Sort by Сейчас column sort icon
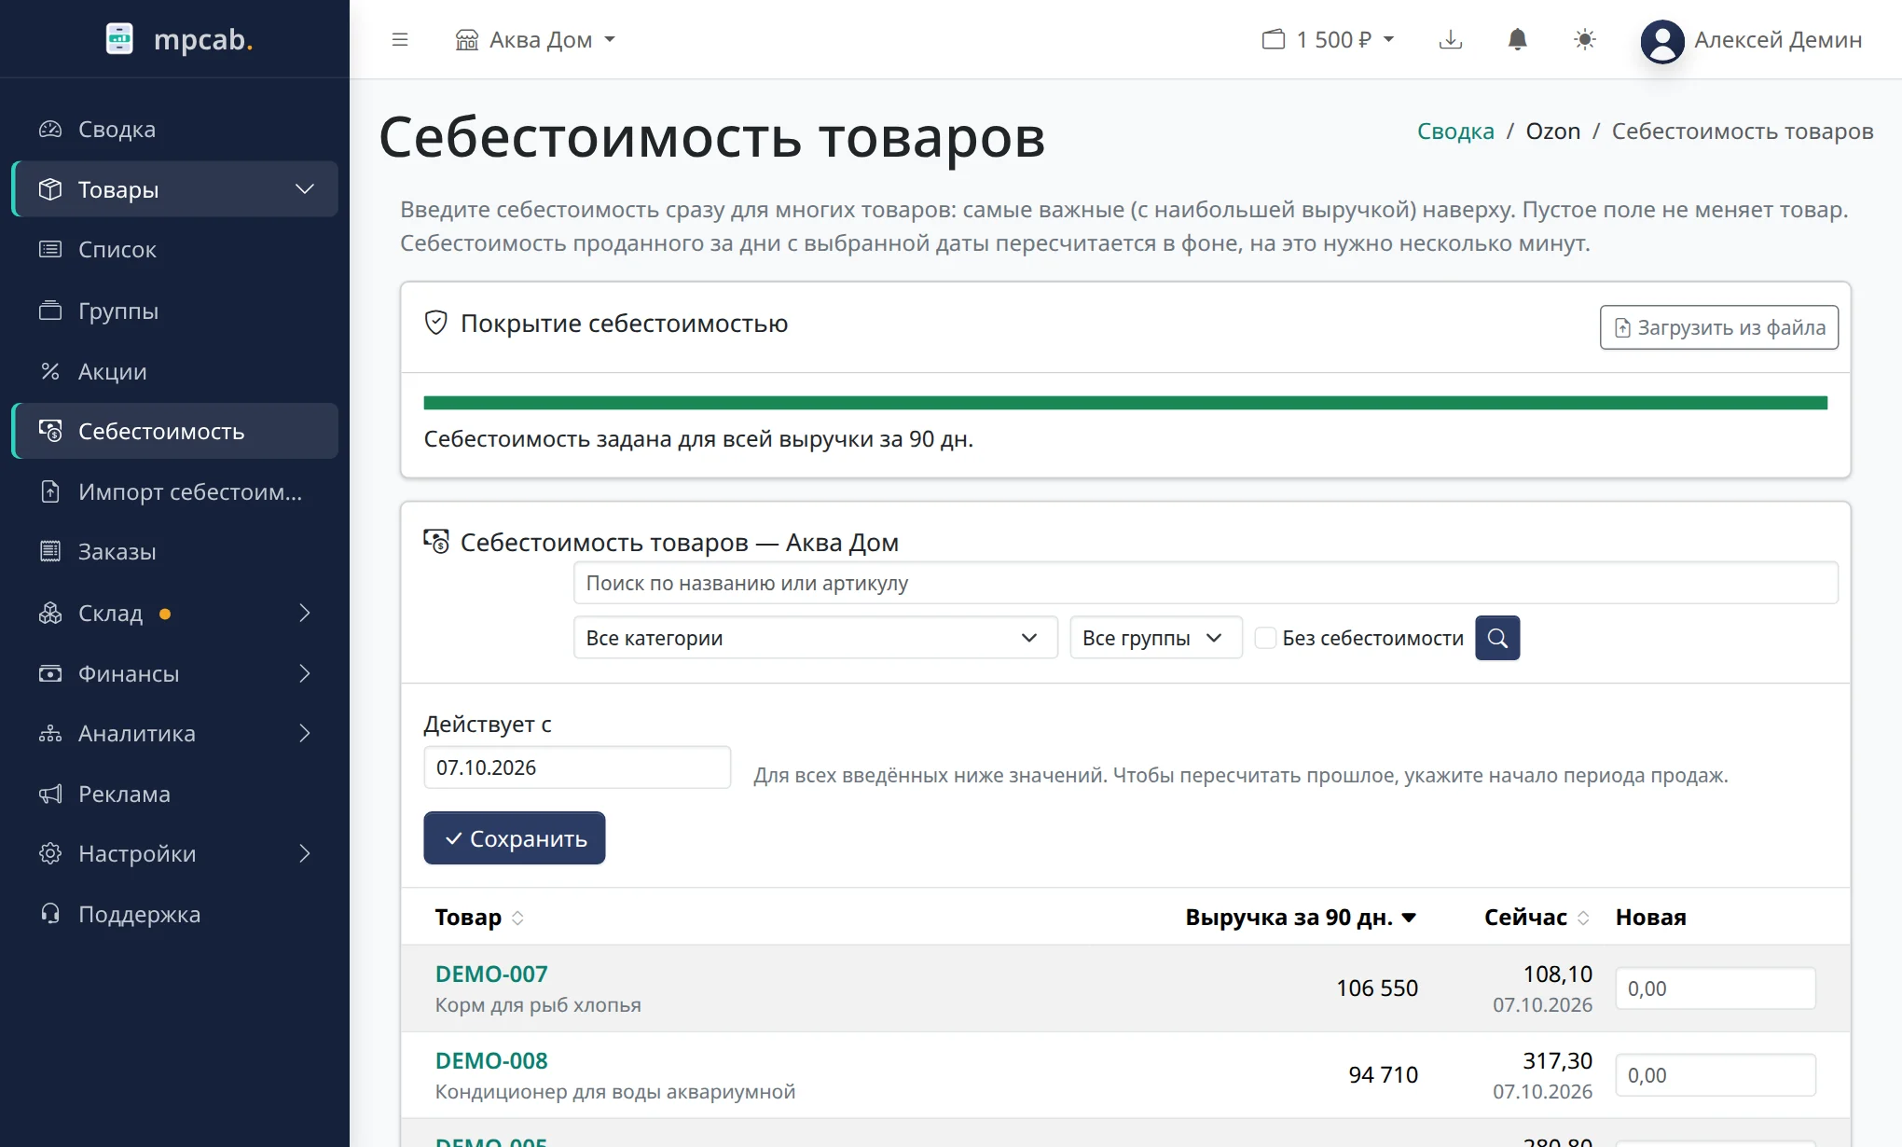This screenshot has width=1902, height=1147. (1583, 918)
